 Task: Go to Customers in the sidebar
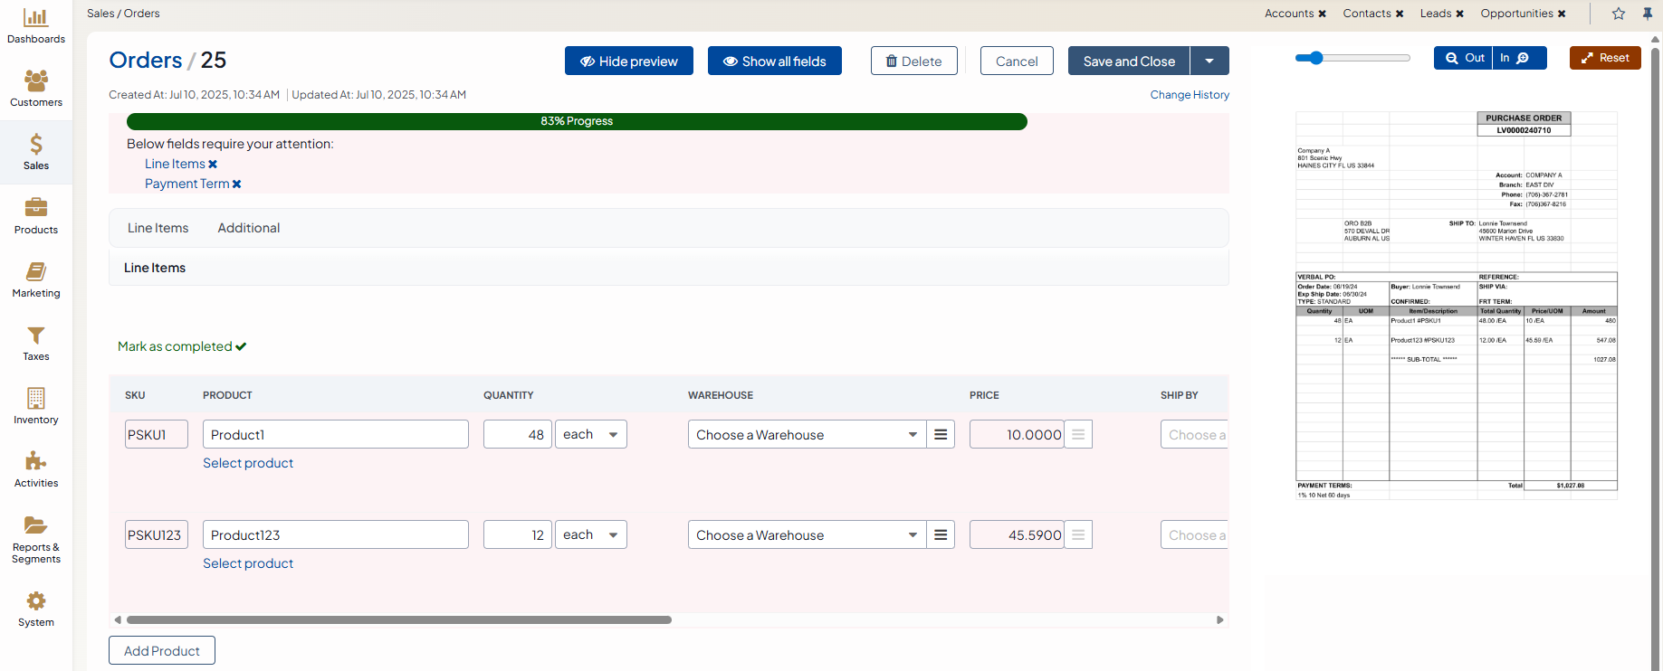click(36, 80)
